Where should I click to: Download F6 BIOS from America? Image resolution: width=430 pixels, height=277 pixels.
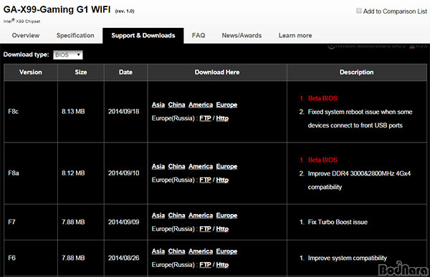201,251
